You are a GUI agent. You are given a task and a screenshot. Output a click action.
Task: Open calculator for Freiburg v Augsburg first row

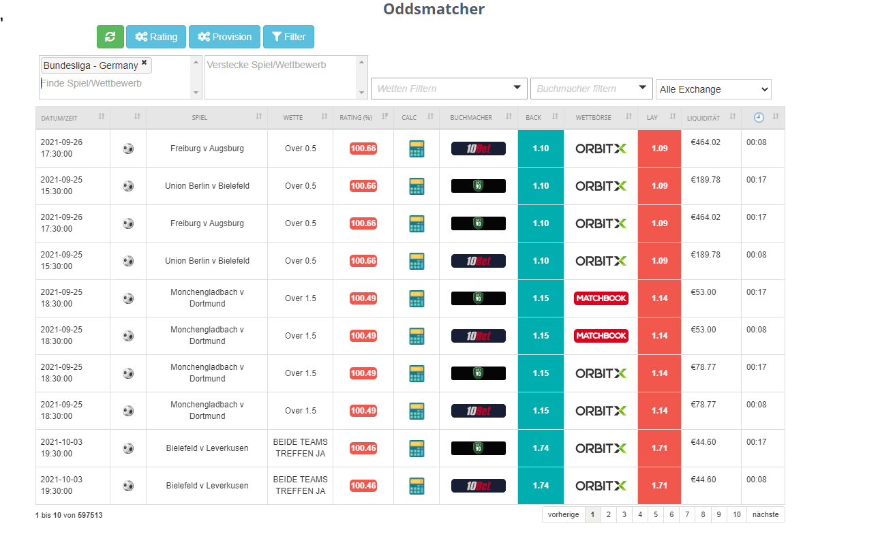tap(416, 149)
